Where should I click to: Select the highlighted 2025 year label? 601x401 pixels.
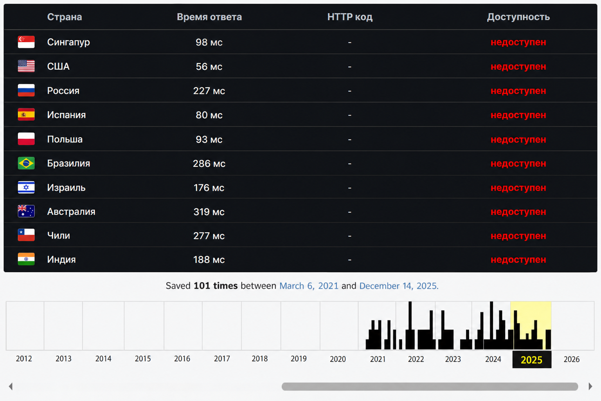pyautogui.click(x=532, y=359)
